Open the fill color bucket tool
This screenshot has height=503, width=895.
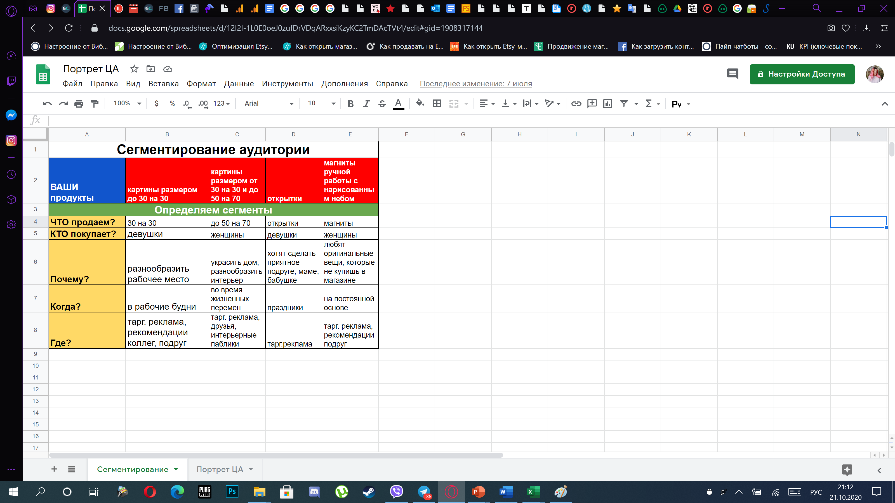(x=420, y=103)
